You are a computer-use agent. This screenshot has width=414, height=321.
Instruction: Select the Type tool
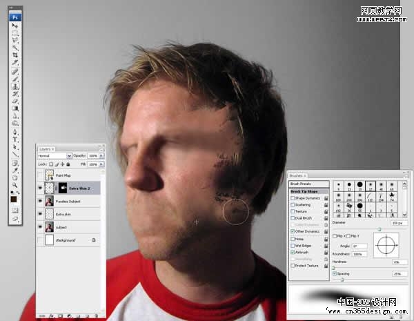pos(15,139)
